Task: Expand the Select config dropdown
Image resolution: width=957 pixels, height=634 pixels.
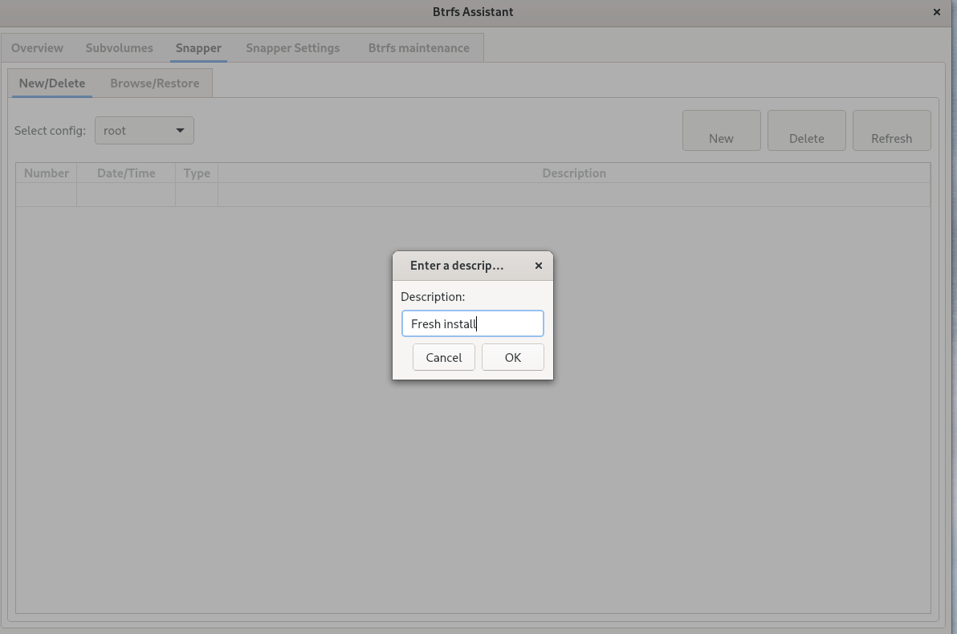Action: (x=144, y=131)
